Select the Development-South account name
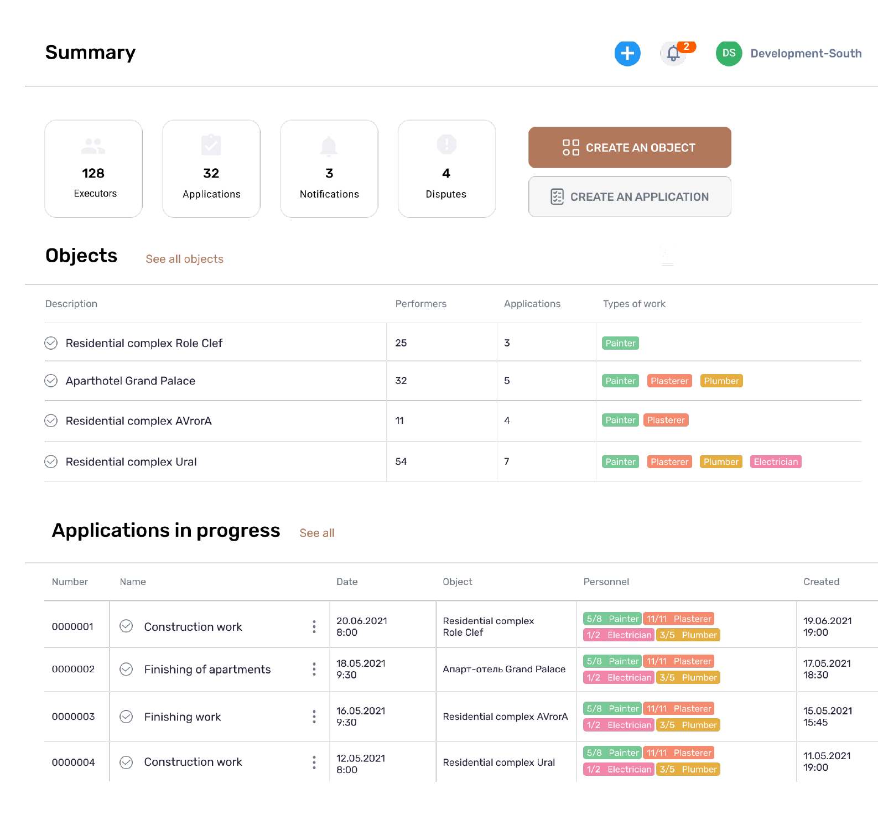 [x=806, y=54]
